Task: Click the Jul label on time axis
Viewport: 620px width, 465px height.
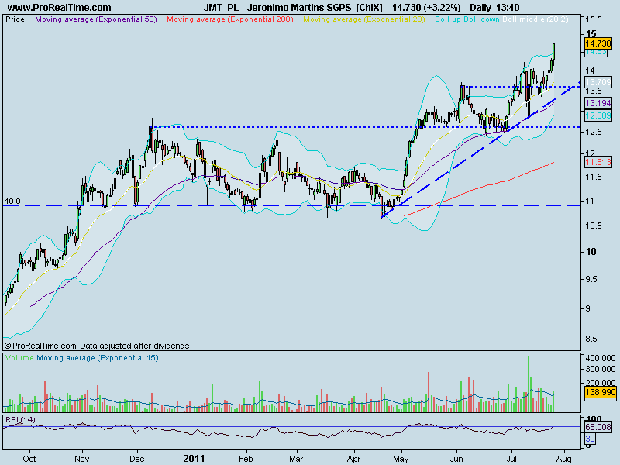Action: (511, 459)
